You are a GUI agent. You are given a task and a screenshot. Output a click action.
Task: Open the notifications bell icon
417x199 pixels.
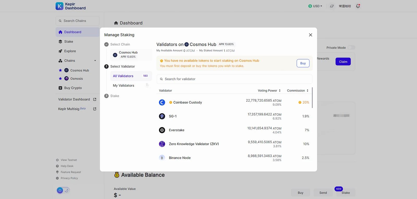pyautogui.click(x=358, y=6)
